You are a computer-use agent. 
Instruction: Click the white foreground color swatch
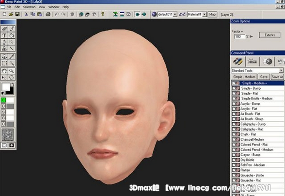tap(5, 87)
